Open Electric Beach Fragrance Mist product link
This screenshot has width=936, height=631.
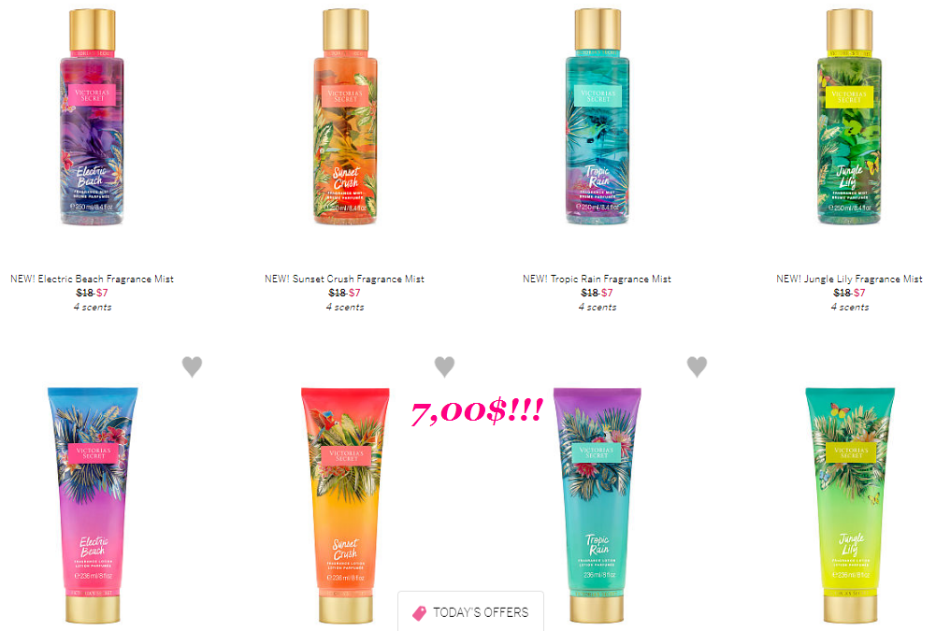click(92, 279)
